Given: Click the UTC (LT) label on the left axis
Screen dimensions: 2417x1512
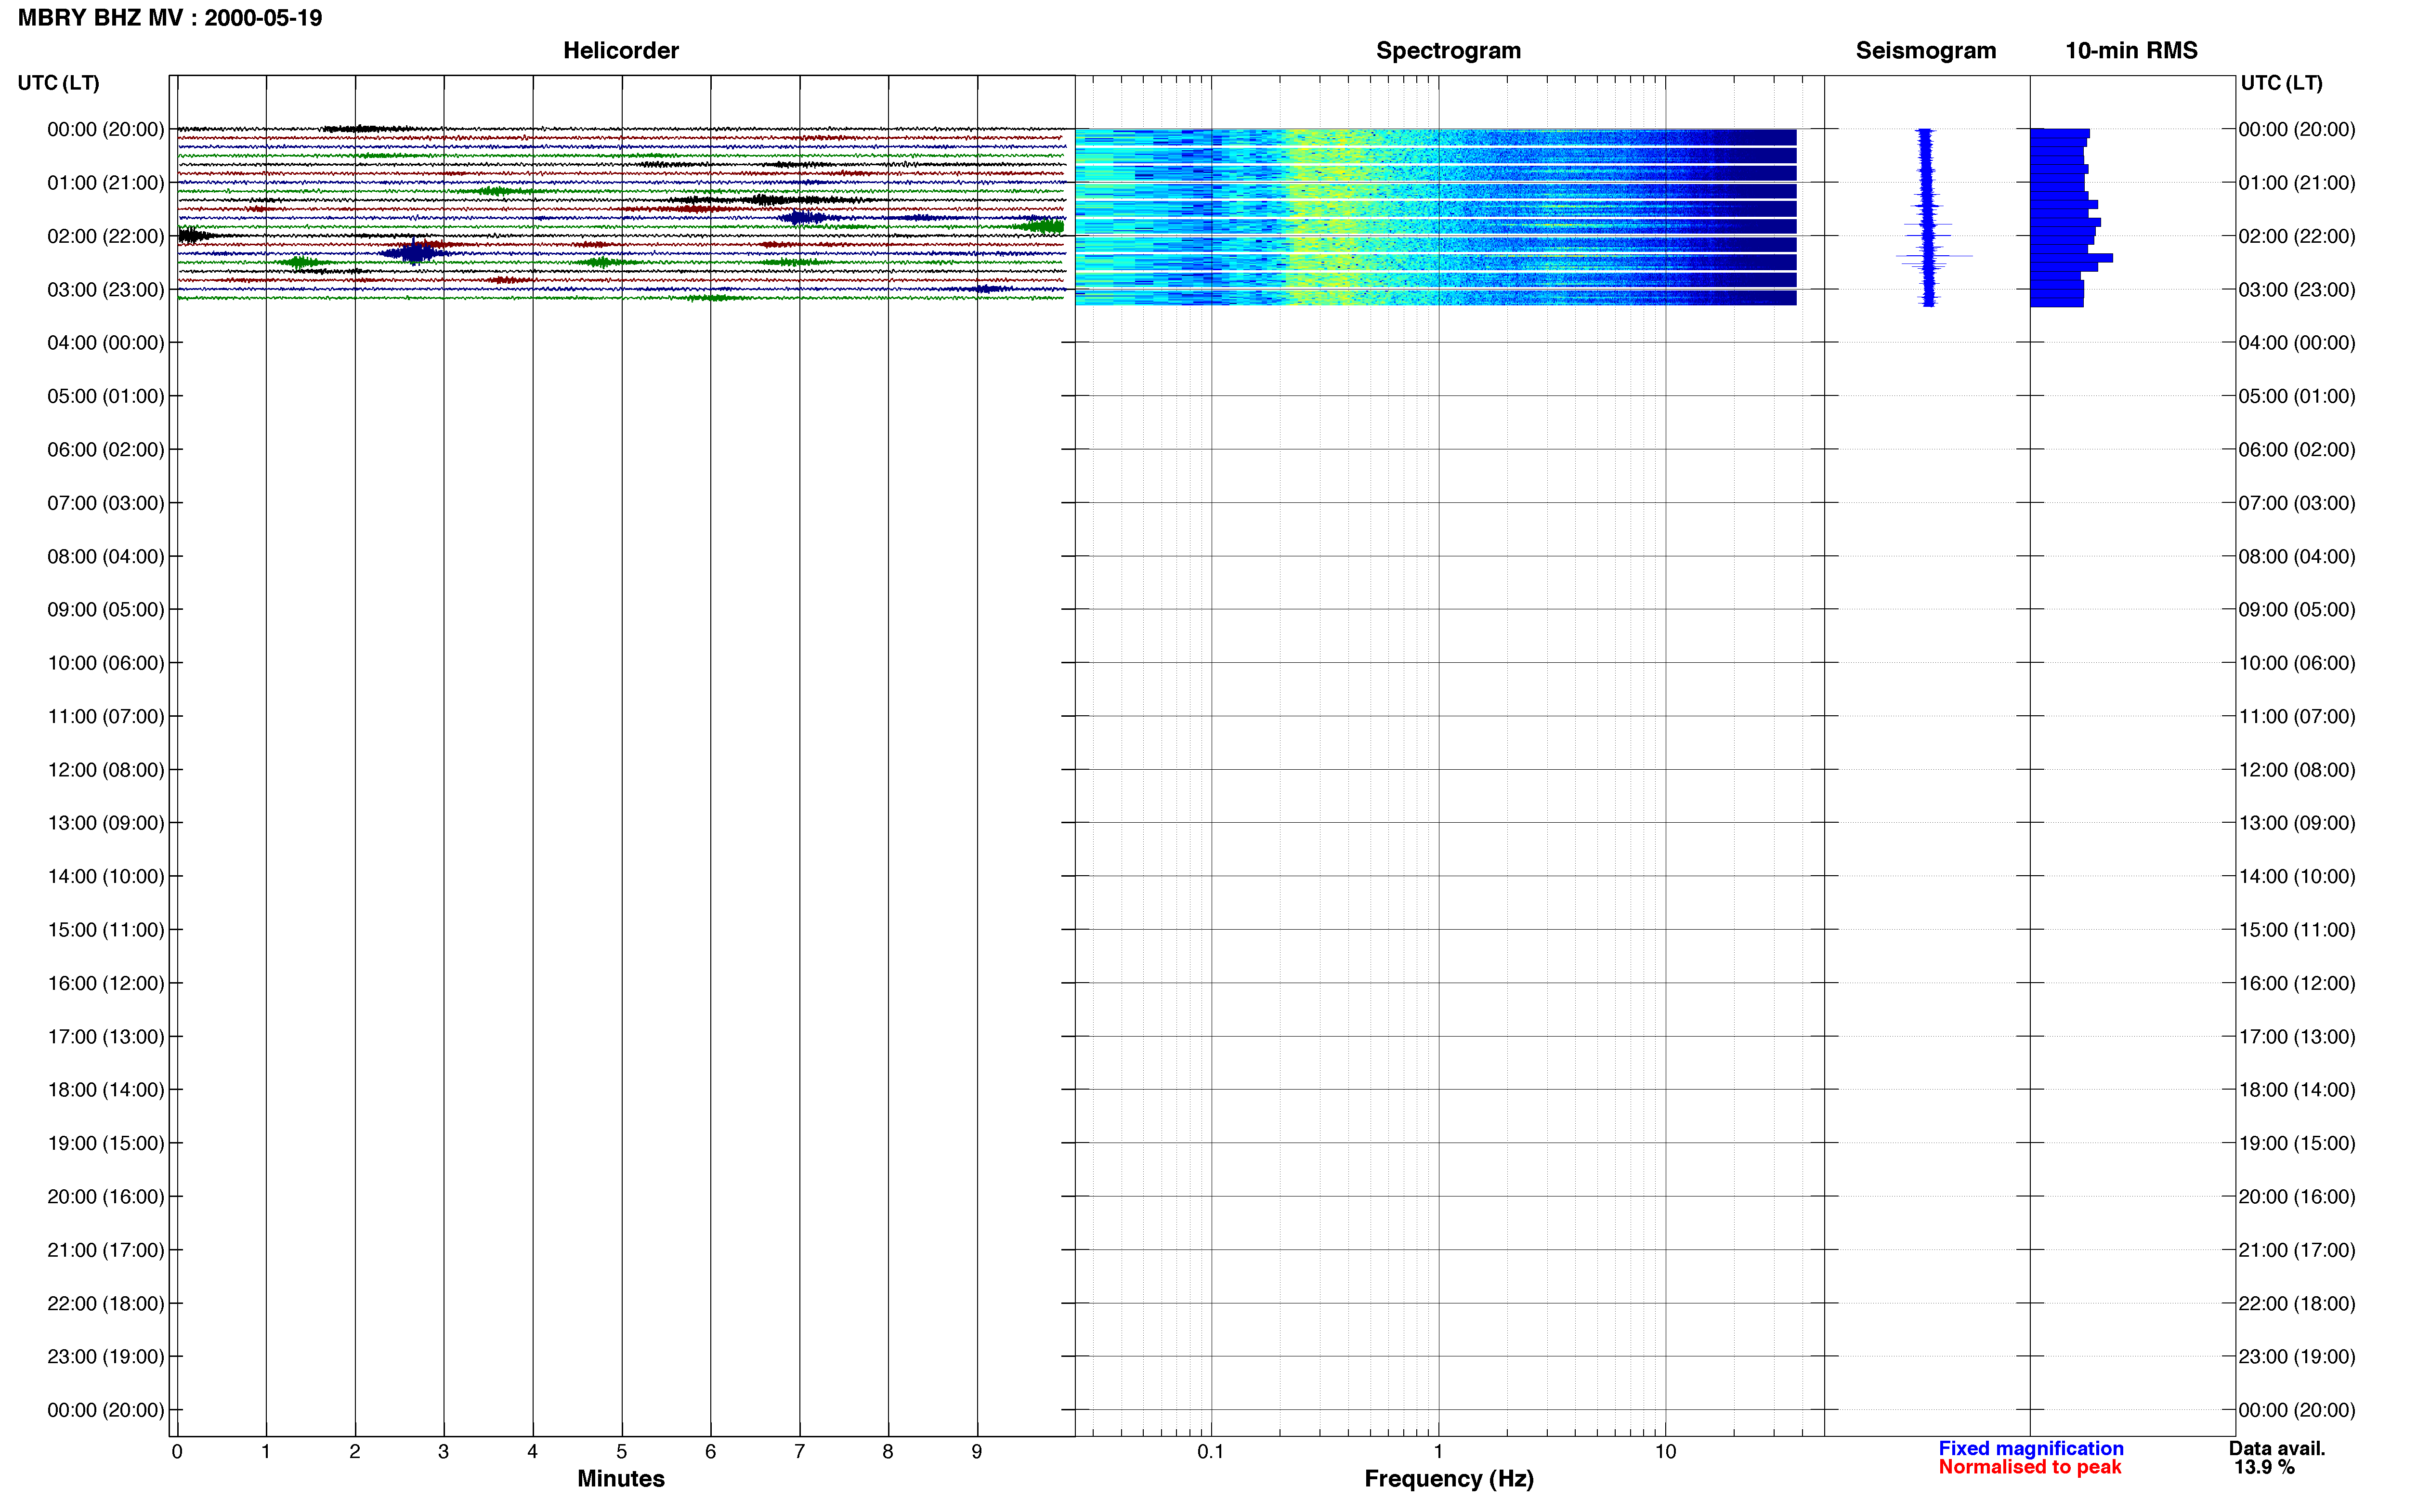Looking at the screenshot, I should (59, 83).
